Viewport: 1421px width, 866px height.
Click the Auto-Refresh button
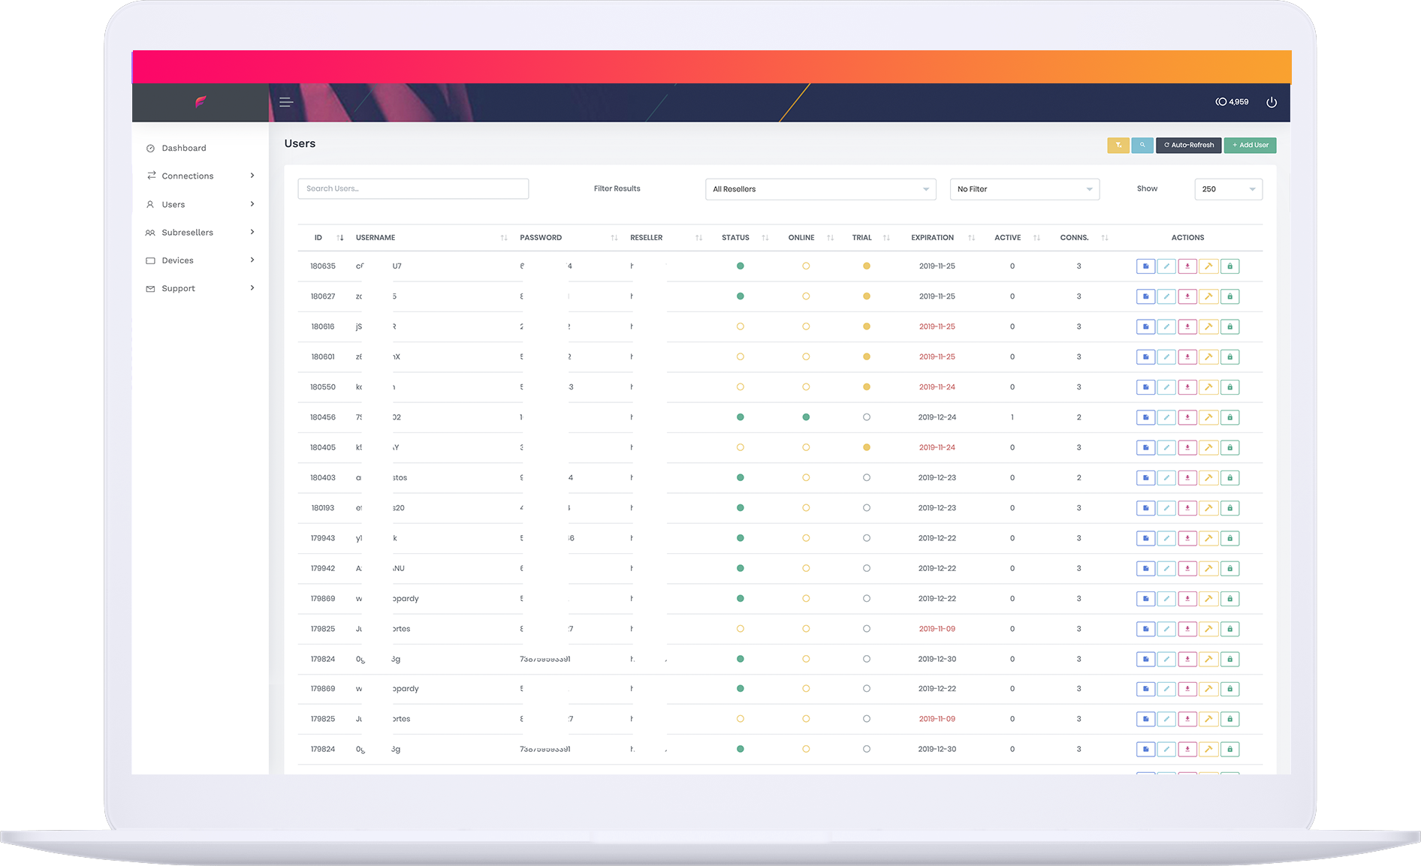[1188, 145]
